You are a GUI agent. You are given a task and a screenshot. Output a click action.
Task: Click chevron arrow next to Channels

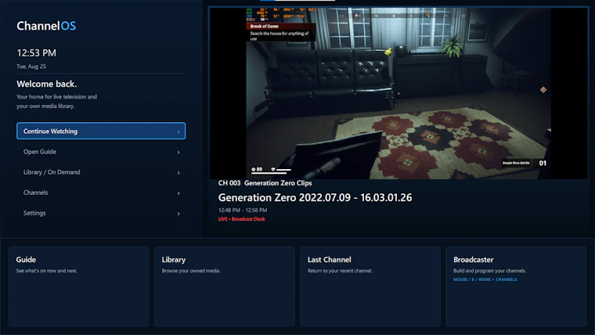coord(178,193)
